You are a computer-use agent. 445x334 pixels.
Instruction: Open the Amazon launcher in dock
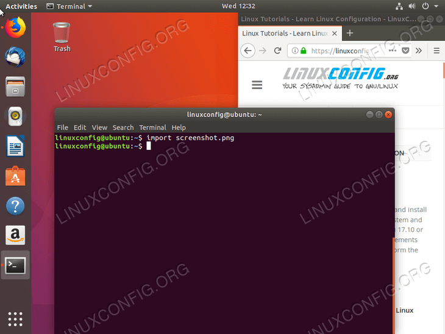coord(15,235)
